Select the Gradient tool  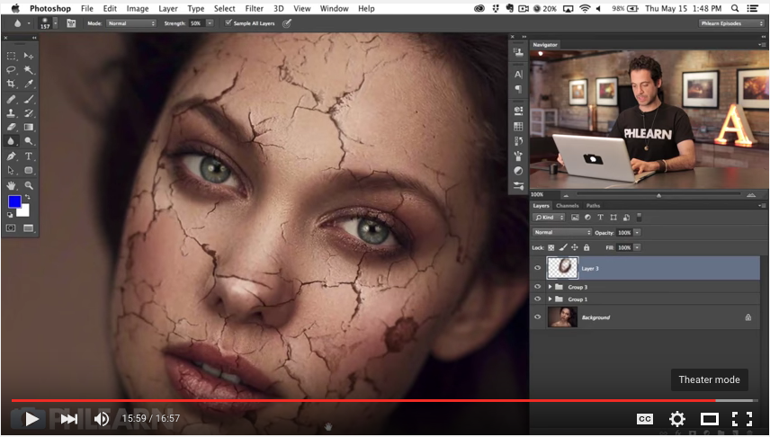tap(29, 127)
